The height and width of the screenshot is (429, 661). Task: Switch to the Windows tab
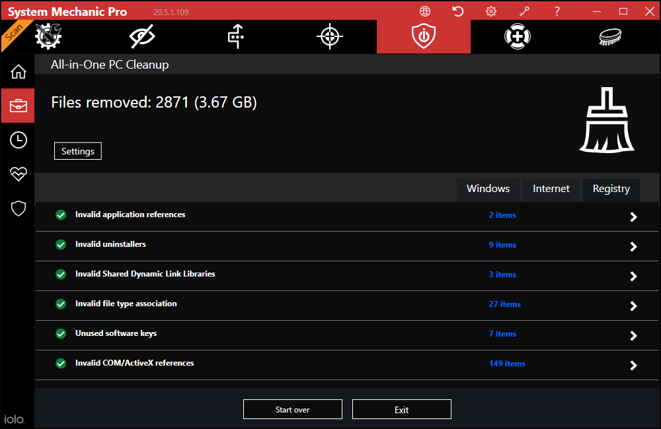click(488, 189)
